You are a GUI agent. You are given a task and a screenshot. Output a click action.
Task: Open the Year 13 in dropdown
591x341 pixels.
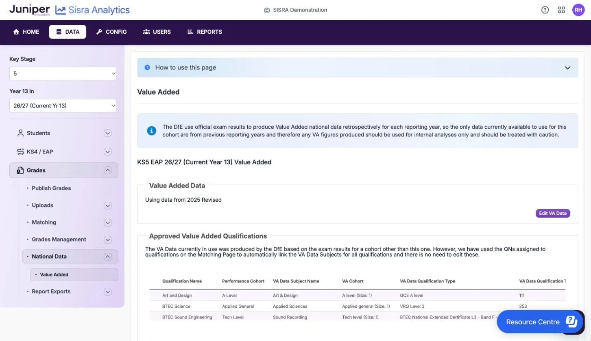pyautogui.click(x=63, y=106)
